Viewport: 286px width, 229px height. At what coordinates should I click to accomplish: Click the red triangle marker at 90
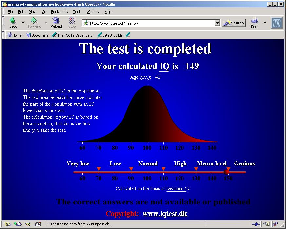click(131, 169)
